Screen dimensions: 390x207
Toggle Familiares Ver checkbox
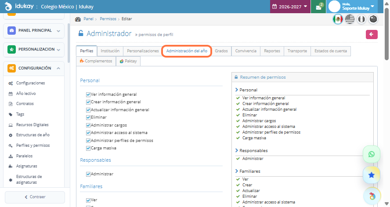coord(88,200)
